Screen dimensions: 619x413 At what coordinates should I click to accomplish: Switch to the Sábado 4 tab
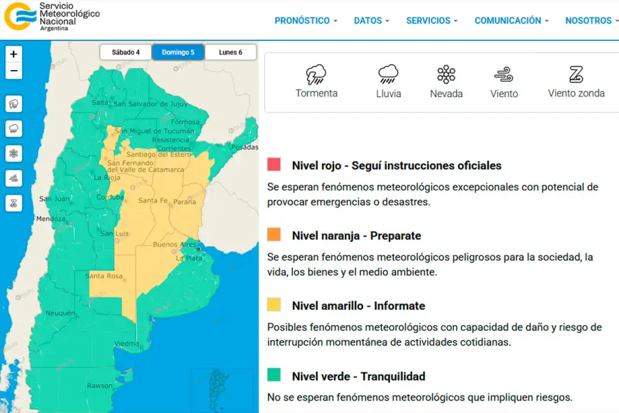tap(126, 52)
